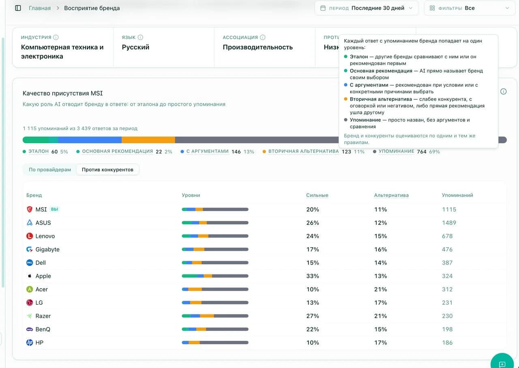Click the levels bar in the MSI row
519x368 pixels.
215,210
